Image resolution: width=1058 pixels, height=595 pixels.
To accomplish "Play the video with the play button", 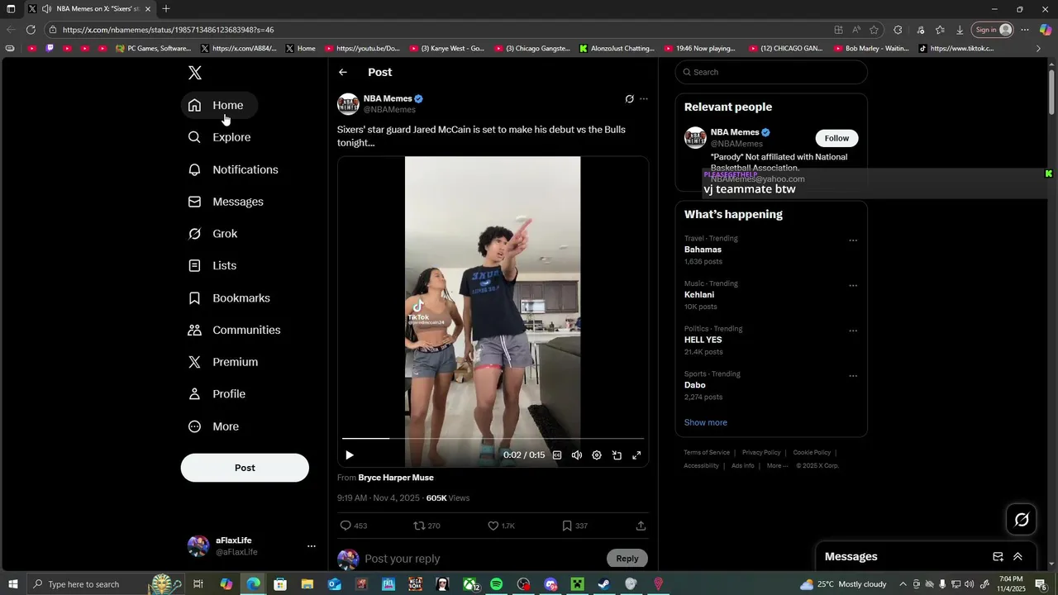I will coord(349,455).
